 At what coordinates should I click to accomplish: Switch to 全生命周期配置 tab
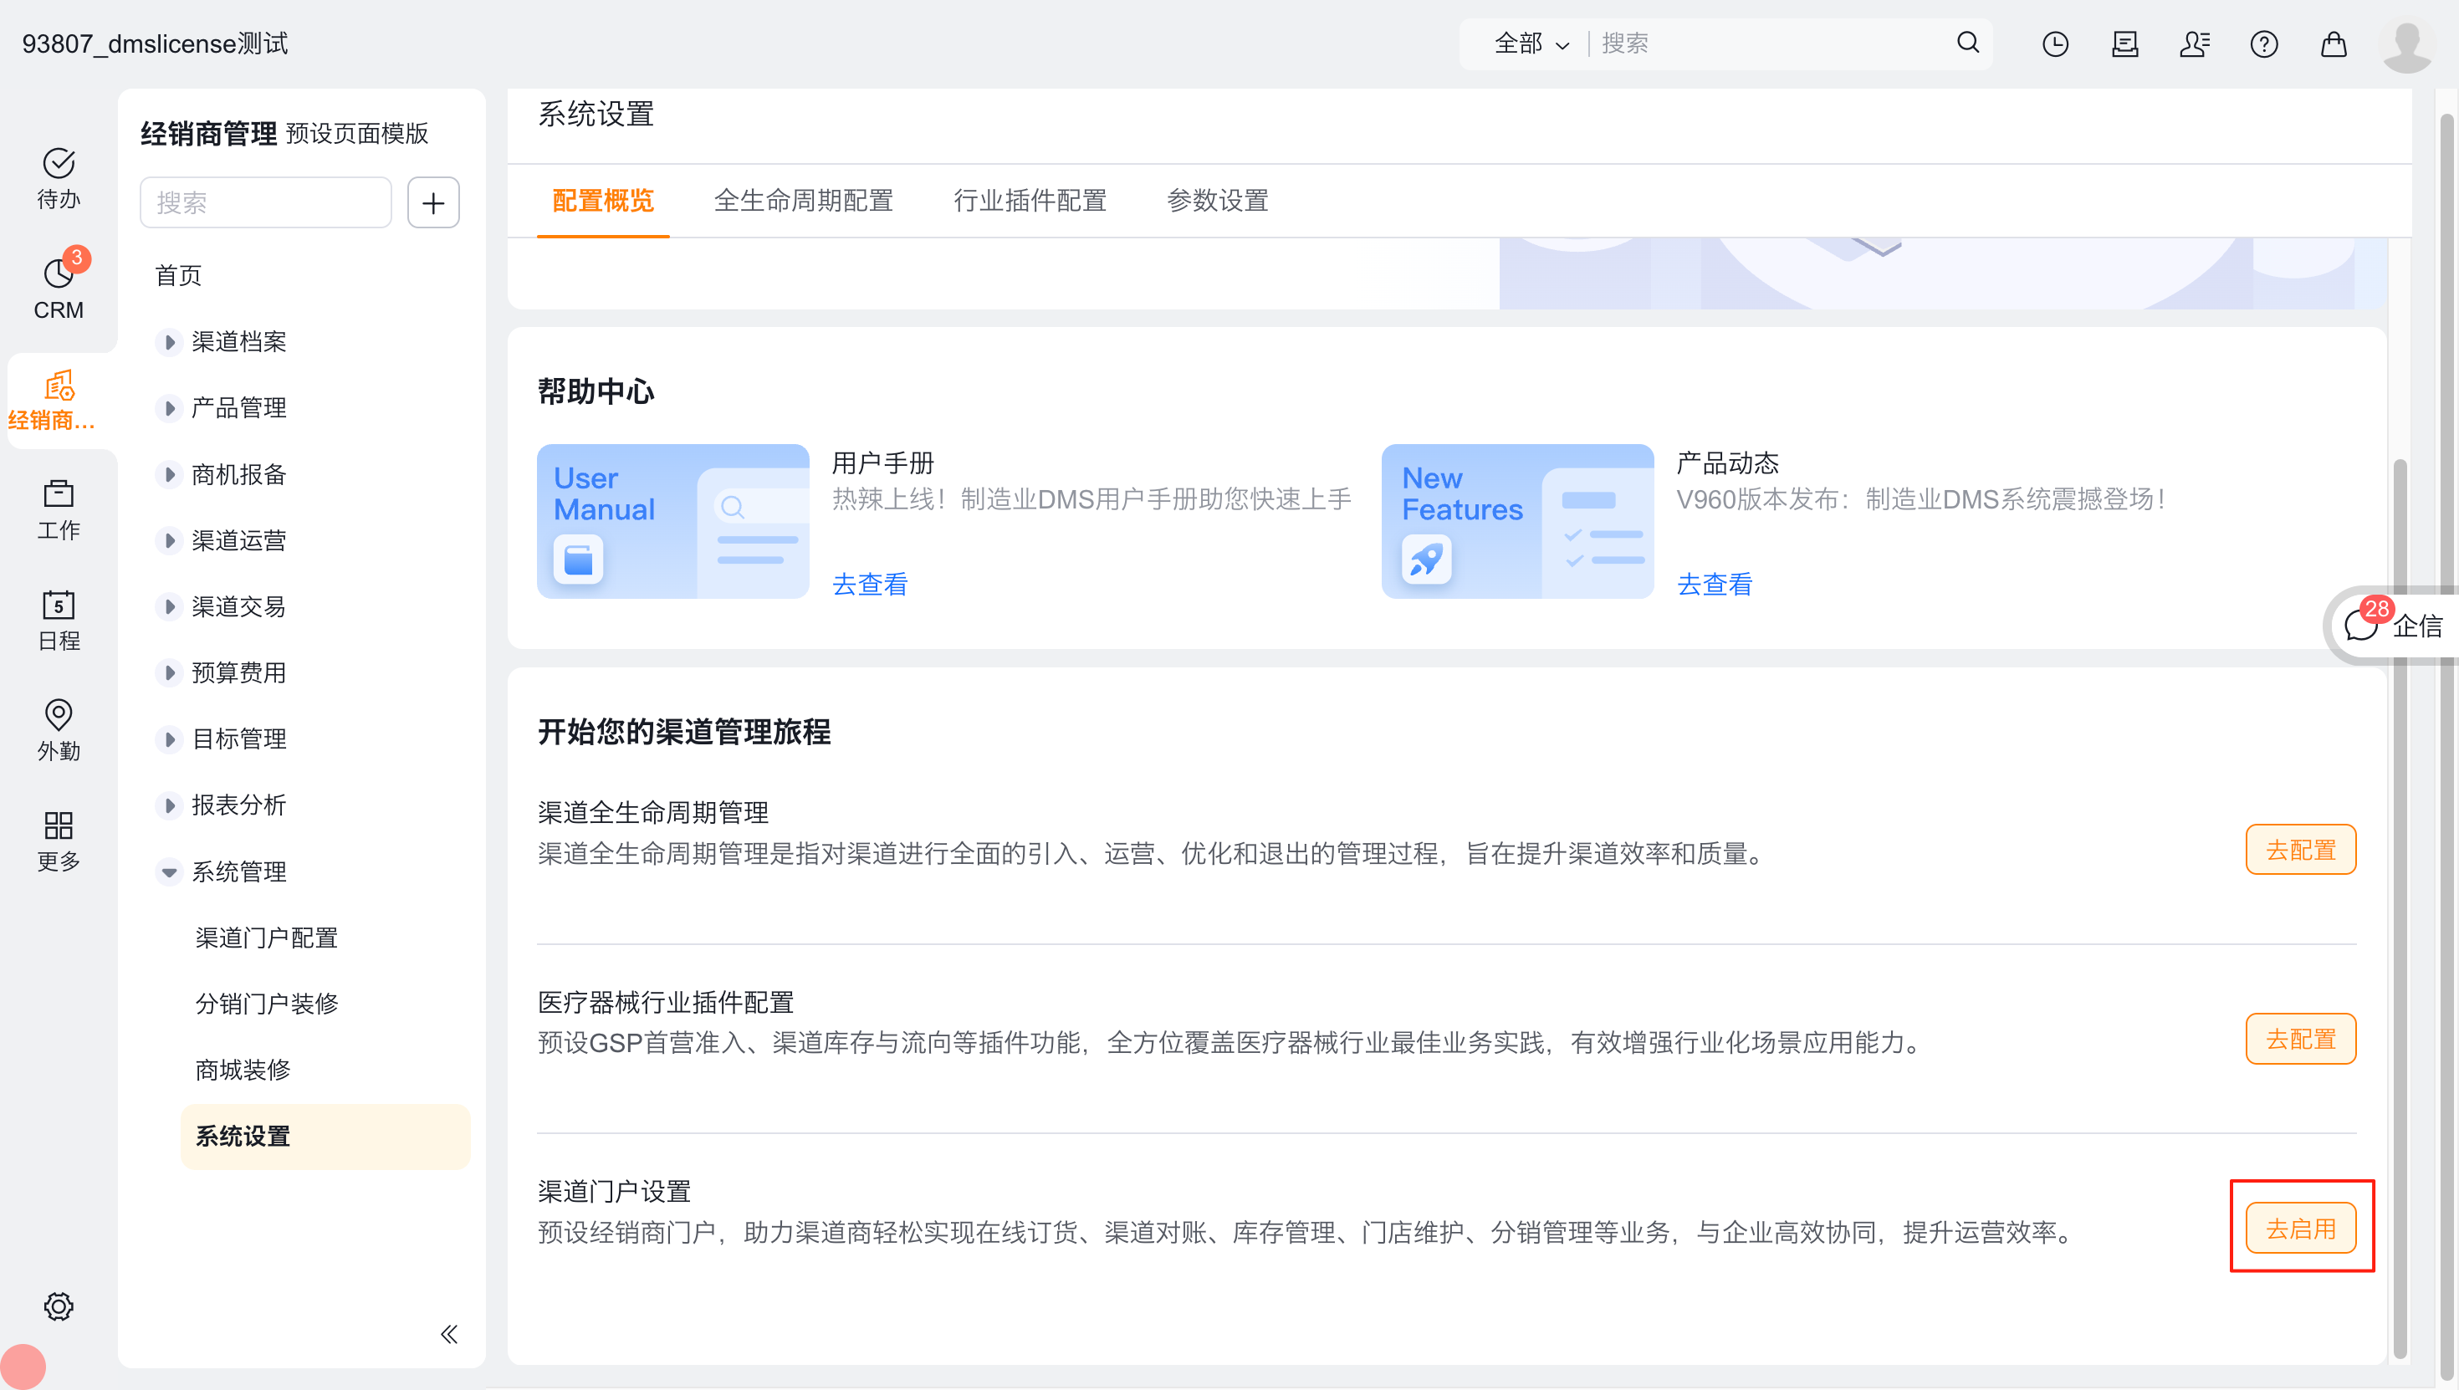[803, 201]
